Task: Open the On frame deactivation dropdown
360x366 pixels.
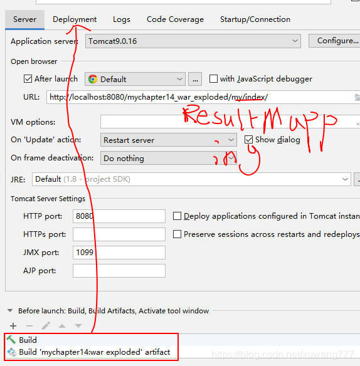Action: coord(169,158)
